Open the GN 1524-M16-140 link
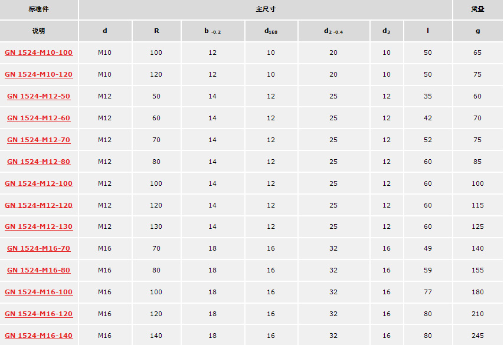The height and width of the screenshot is (345, 504). click(38, 336)
